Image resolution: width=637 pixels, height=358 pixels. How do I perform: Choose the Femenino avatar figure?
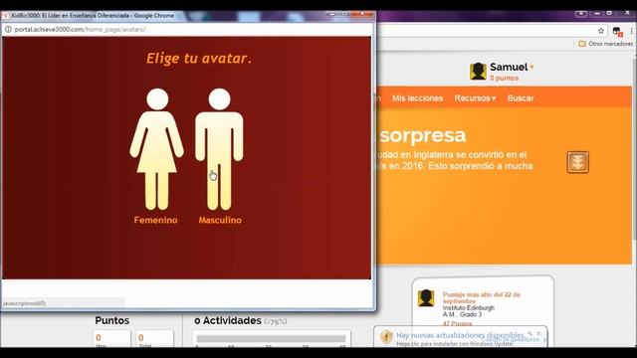point(157,149)
